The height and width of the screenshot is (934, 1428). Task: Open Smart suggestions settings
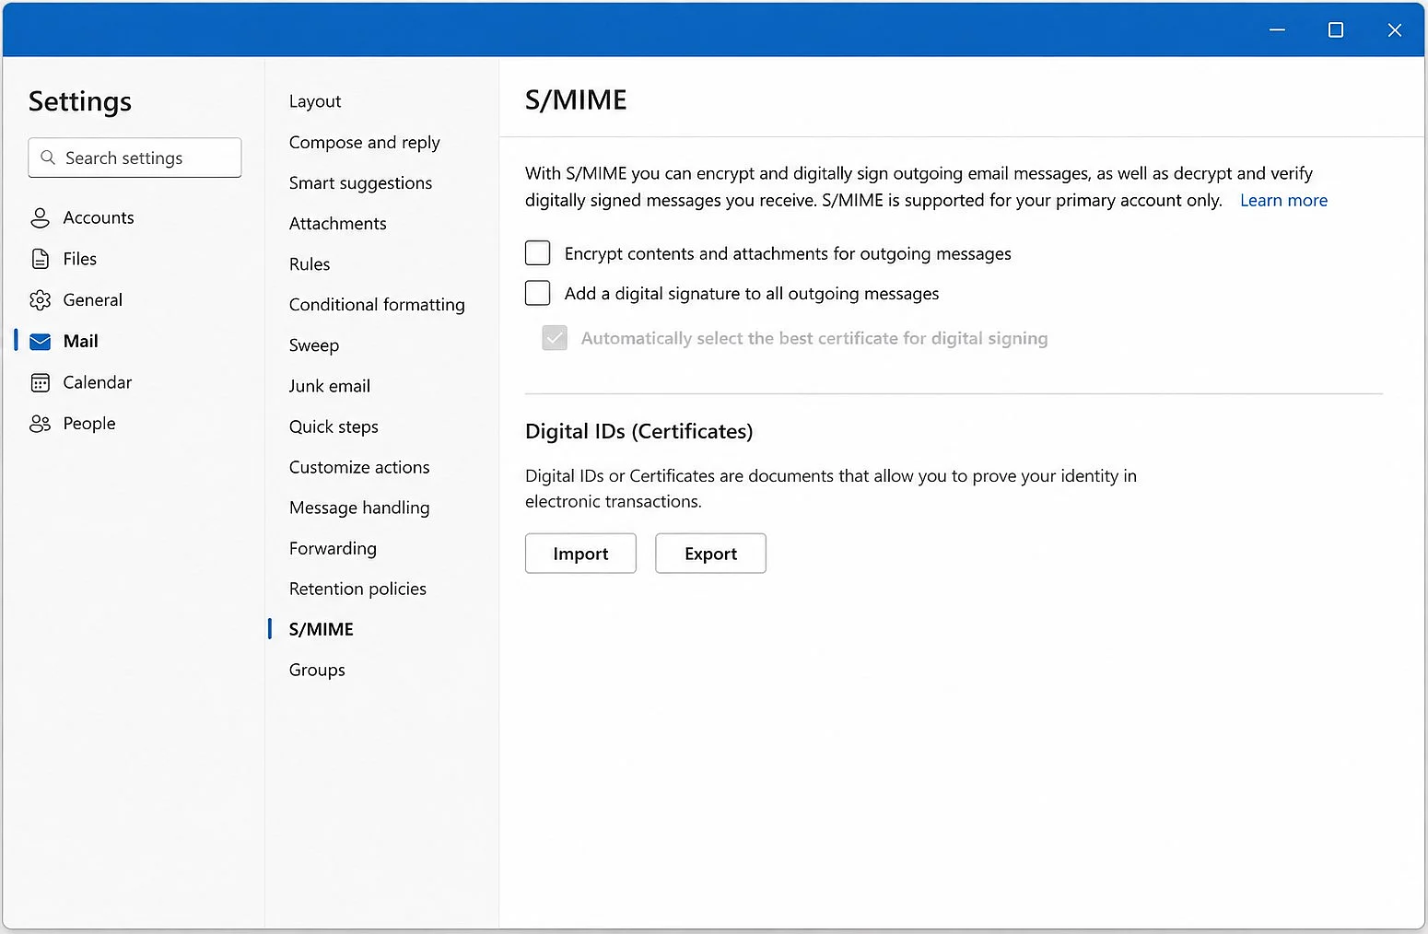(360, 183)
